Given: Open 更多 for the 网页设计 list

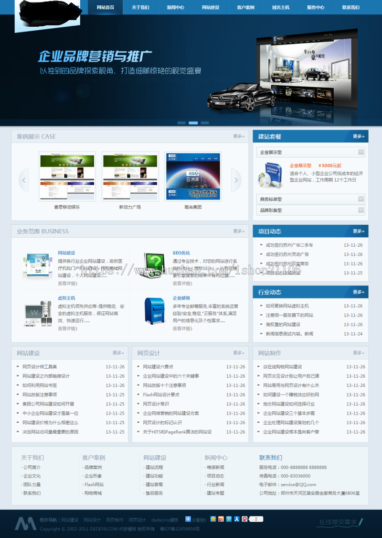Looking at the screenshot, I should point(239,353).
